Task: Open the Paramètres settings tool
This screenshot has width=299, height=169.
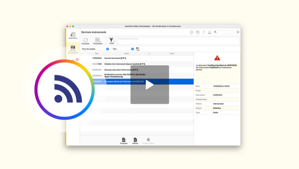Action: coord(98,40)
